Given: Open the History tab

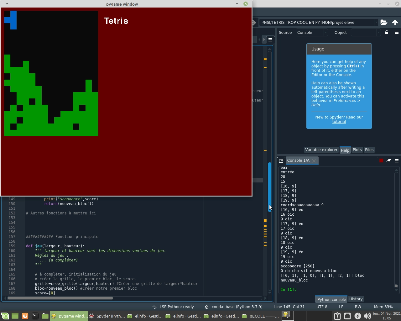Looking at the screenshot, I should click(x=356, y=299).
